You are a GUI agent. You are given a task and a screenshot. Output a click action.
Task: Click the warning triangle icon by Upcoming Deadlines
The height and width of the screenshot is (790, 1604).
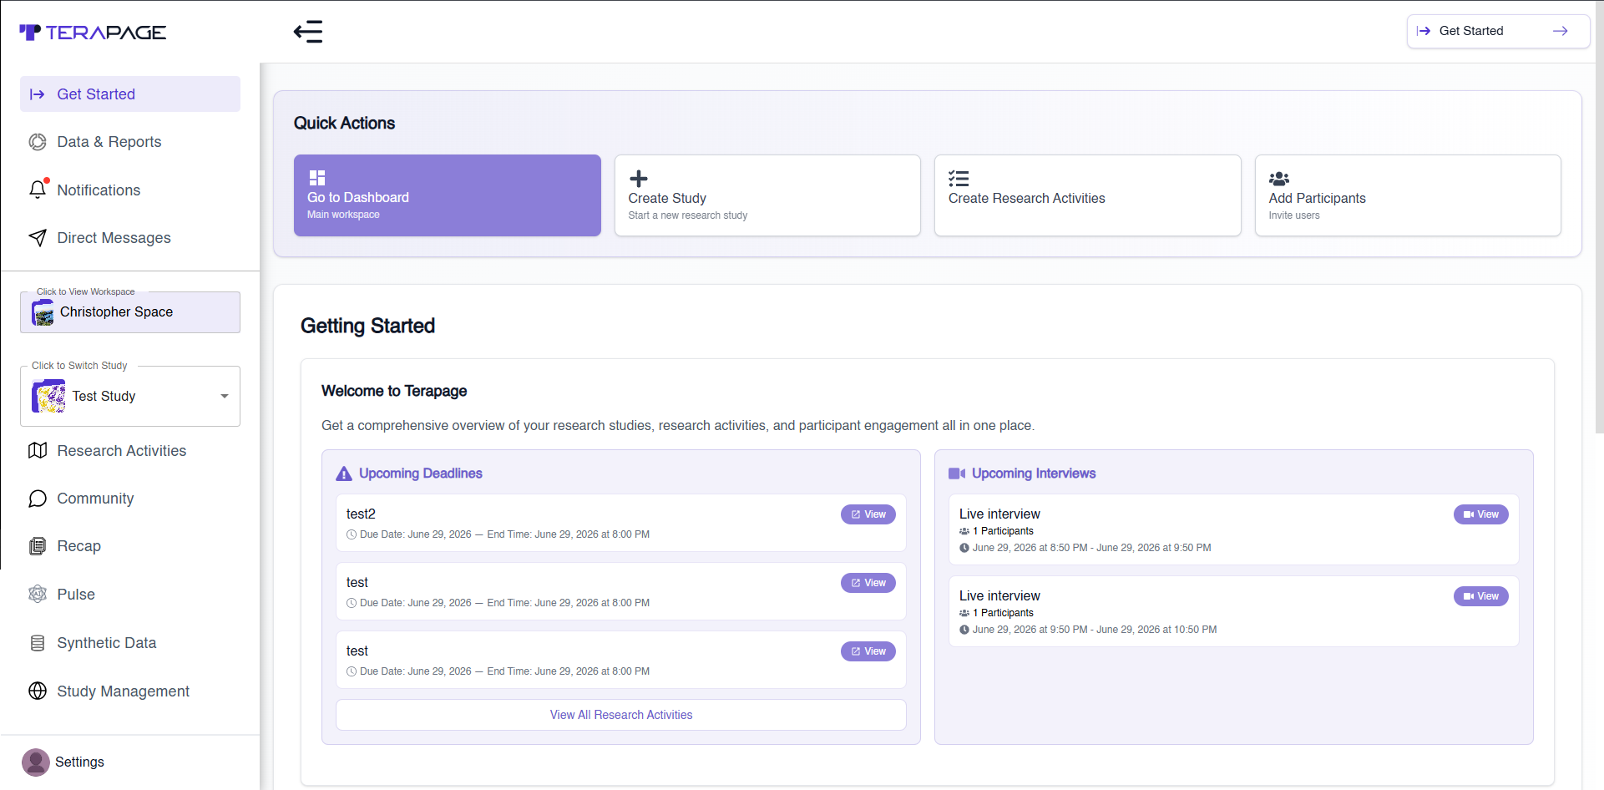click(344, 473)
